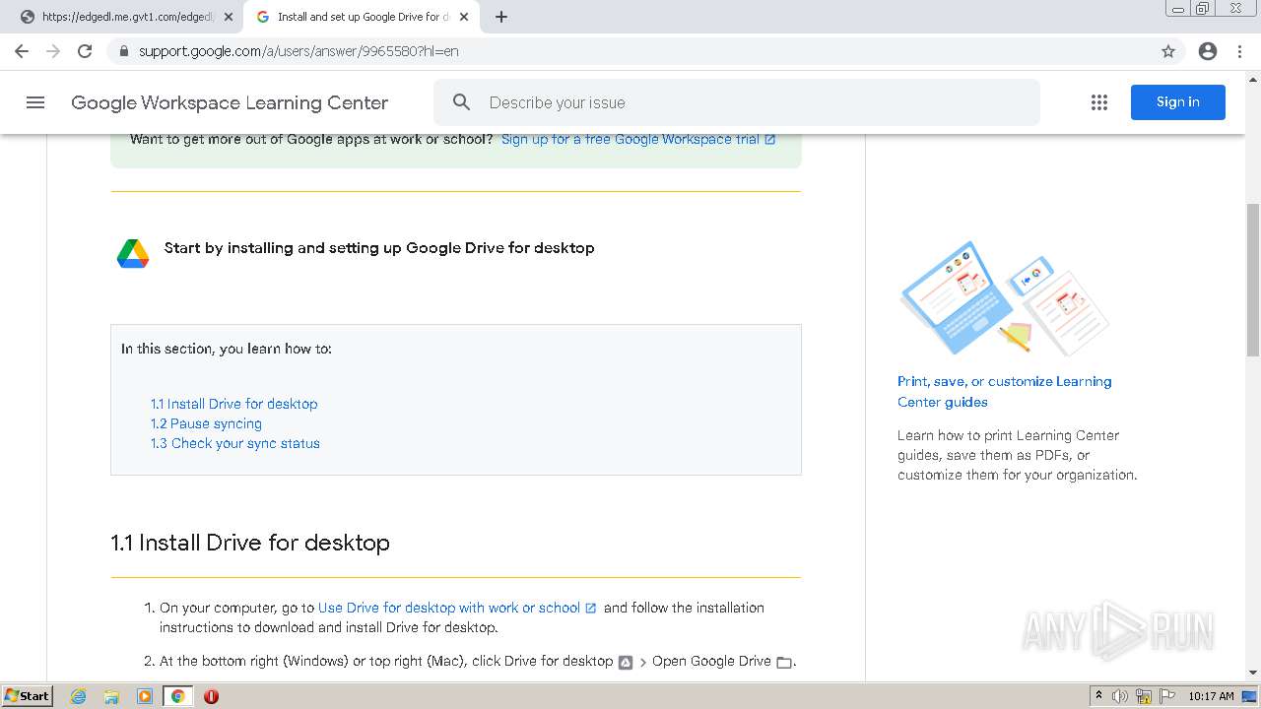This screenshot has width=1261, height=709.
Task: Click the In this section, you learn how to text
Action: click(227, 349)
